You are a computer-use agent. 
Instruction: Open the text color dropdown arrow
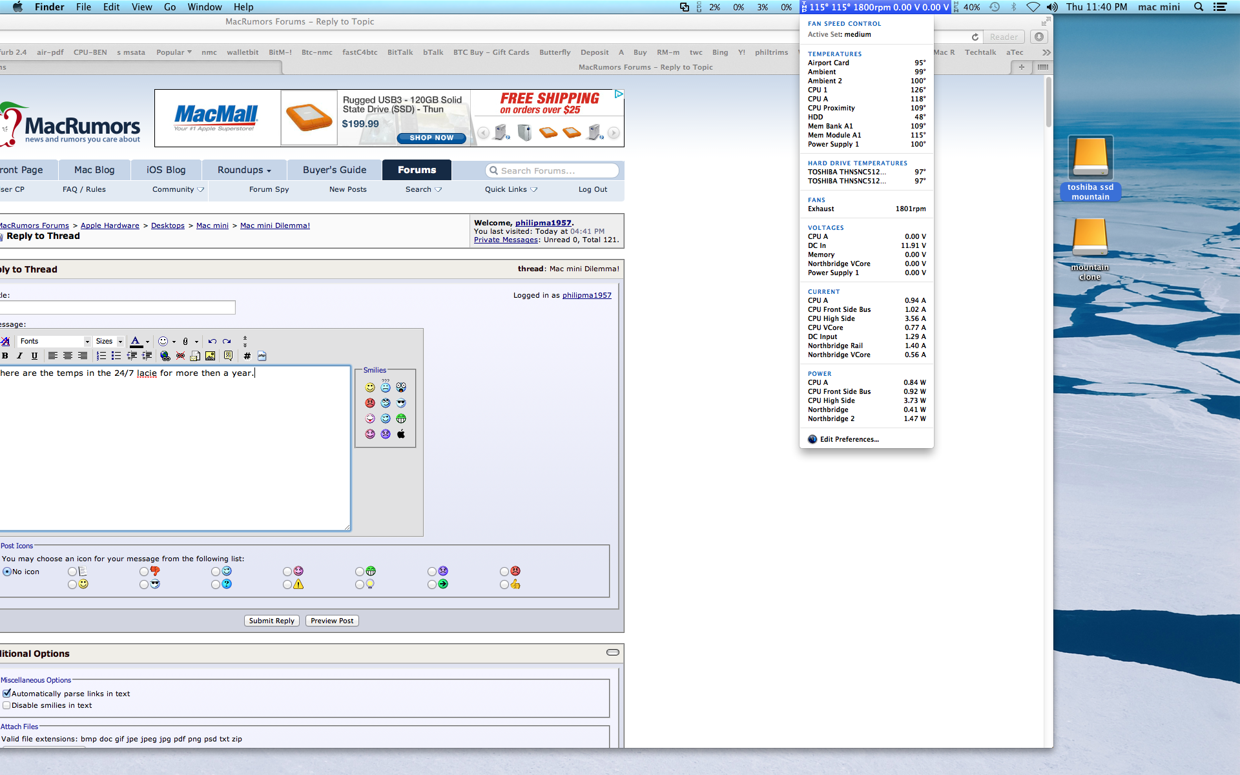[147, 342]
